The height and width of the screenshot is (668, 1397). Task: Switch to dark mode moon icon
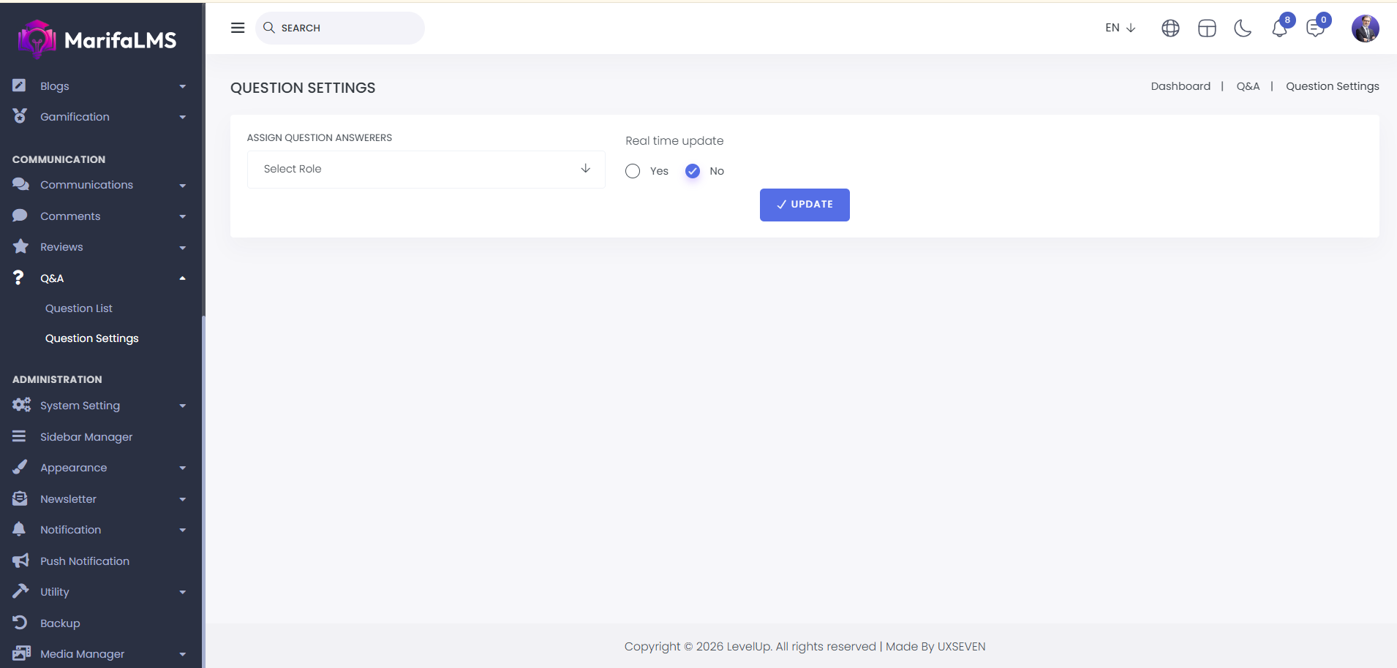click(x=1243, y=29)
